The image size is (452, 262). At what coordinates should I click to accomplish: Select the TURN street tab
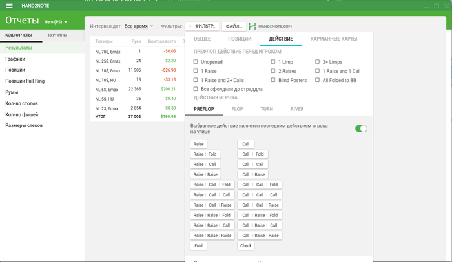coord(267,109)
